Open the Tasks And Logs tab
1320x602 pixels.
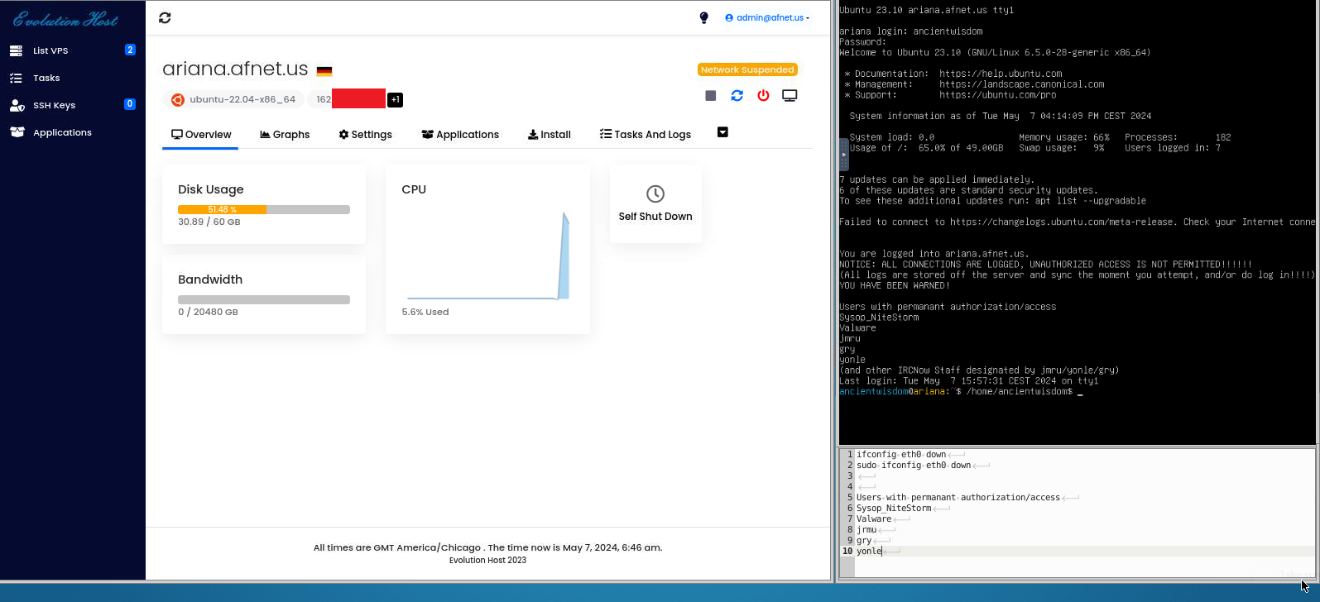[x=646, y=135]
